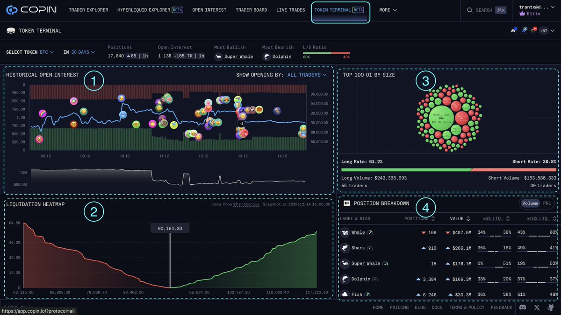Click the Super Whale row avatar icon
Viewport: 561px width, 315px height.
tap(345, 263)
